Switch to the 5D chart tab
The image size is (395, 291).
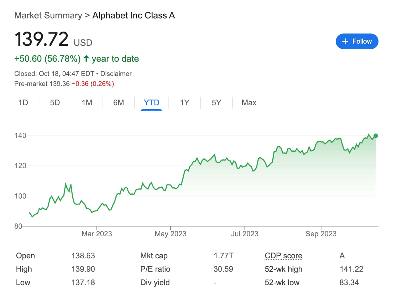pos(55,103)
